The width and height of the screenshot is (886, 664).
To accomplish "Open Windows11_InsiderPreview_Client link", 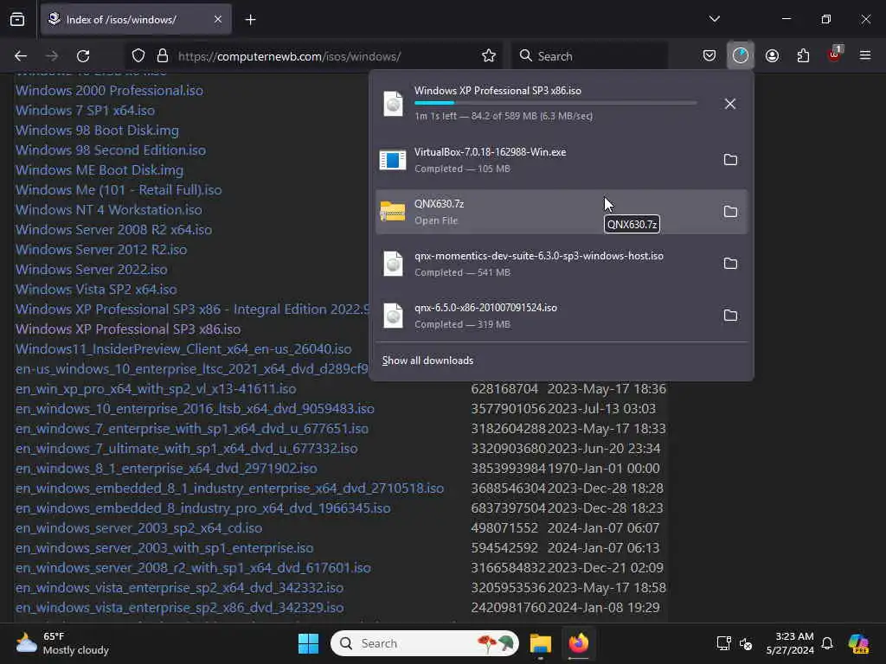I will [183, 349].
